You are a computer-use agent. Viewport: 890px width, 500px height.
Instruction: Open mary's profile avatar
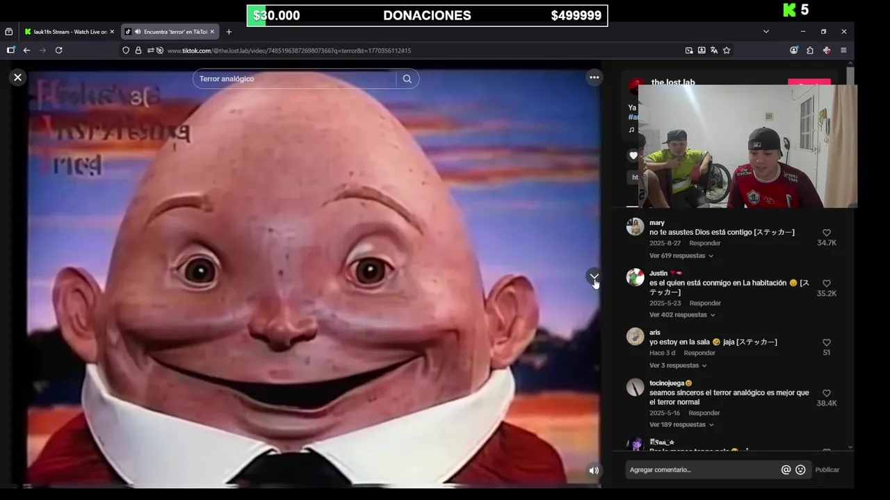pos(635,227)
